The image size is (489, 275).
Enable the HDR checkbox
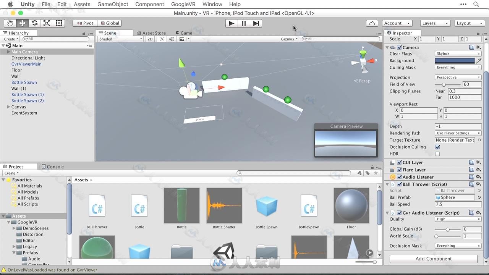pos(437,154)
